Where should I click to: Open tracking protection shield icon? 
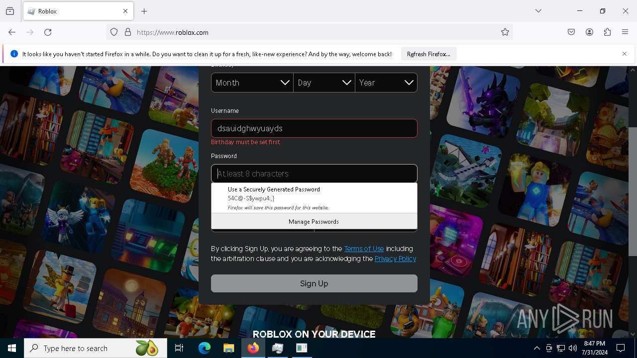114,32
